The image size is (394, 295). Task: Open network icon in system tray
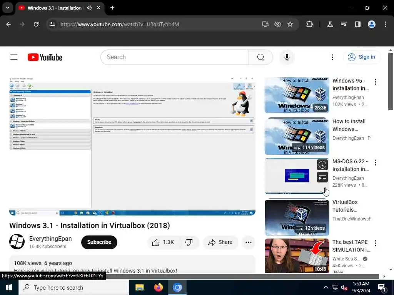pyautogui.click(x=335, y=287)
